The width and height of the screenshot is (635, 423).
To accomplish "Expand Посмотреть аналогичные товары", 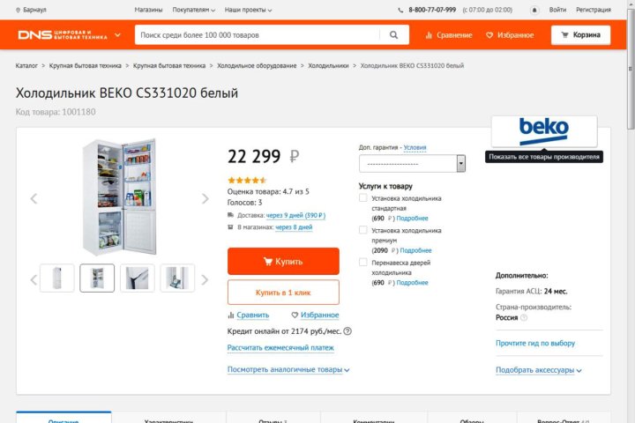I will coord(288,369).
